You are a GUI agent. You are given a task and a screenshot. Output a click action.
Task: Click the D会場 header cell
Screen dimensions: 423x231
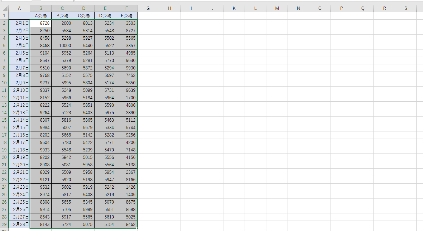[105, 16]
